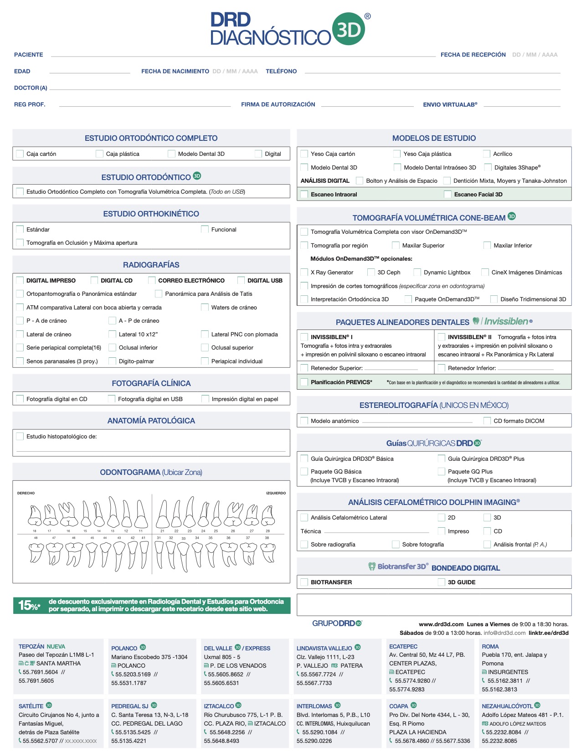Click the GRUPODRD logo in footer
Image resolution: width=581 pixels, height=752 pixels.
click(336, 623)
